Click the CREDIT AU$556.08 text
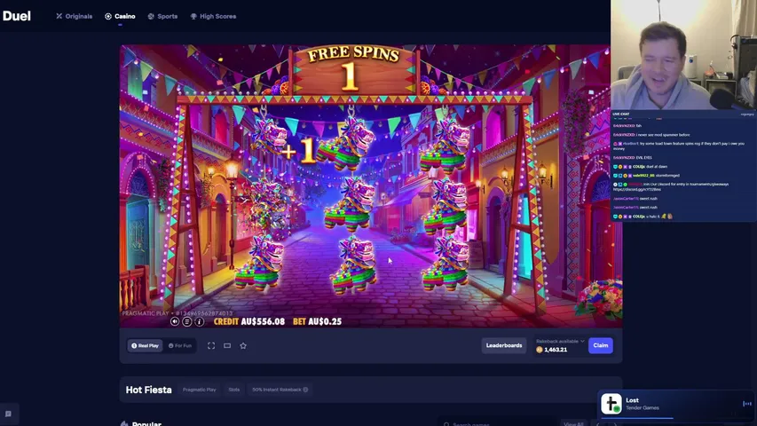757x426 pixels. [x=249, y=321]
